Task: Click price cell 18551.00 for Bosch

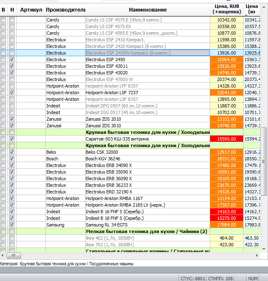Action: click(227, 159)
